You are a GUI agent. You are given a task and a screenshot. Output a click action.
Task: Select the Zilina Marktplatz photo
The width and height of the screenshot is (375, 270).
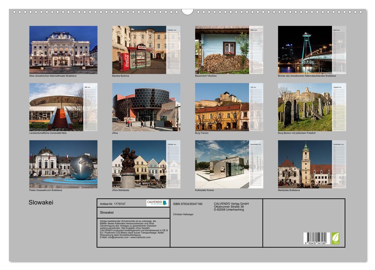[x=139, y=164]
